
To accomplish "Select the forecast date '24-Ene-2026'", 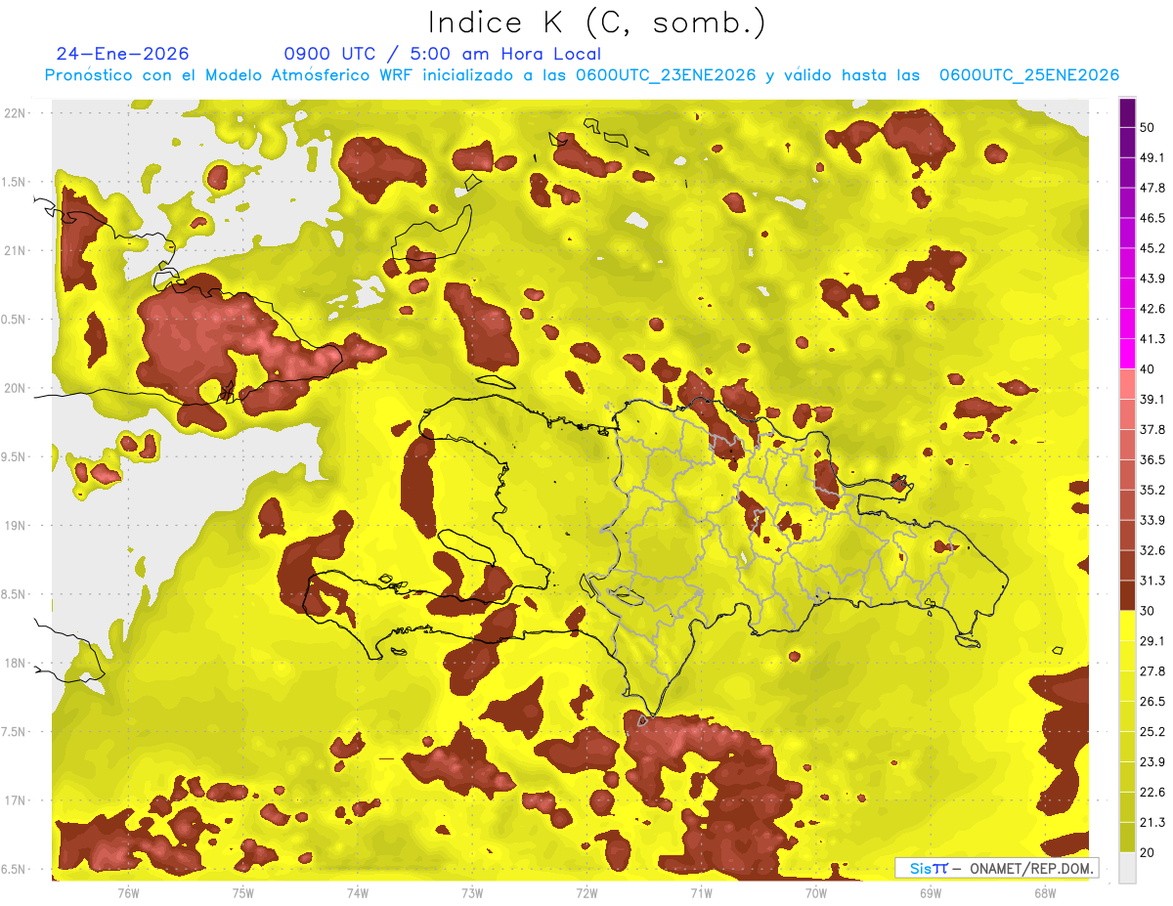I will [123, 54].
